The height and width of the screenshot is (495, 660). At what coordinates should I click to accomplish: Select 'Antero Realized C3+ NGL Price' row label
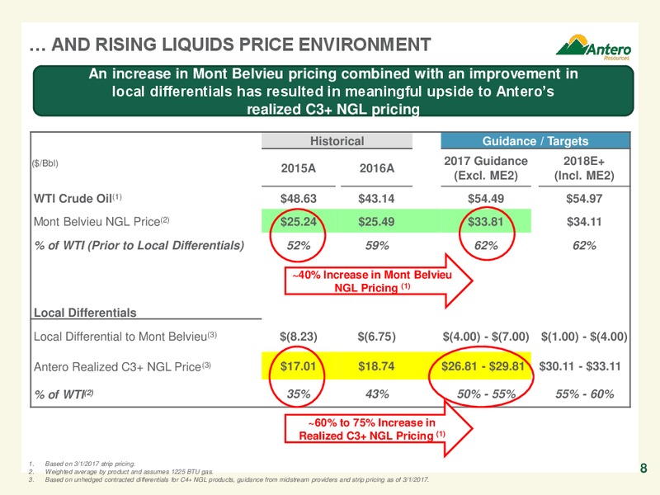[122, 366]
